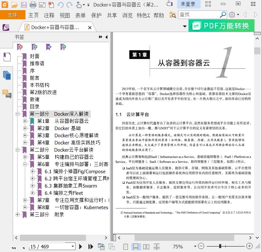Click the Redo arrow icon
This screenshot has width=262, height=252.
[x=70, y=5]
